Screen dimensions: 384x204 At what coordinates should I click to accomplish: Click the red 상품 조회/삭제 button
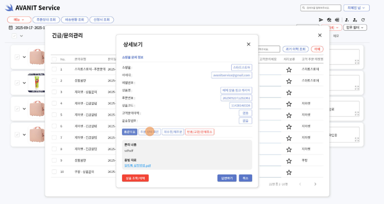coord(135,178)
